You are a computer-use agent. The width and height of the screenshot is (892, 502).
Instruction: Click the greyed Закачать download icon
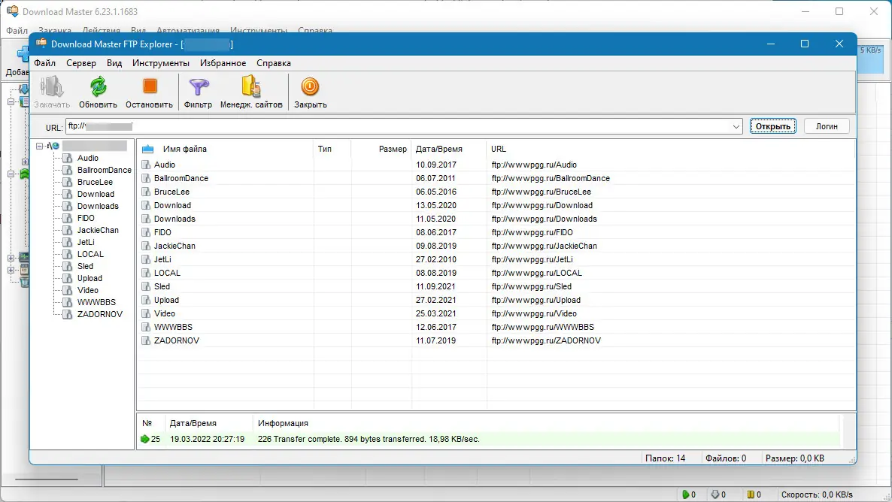coord(52,86)
